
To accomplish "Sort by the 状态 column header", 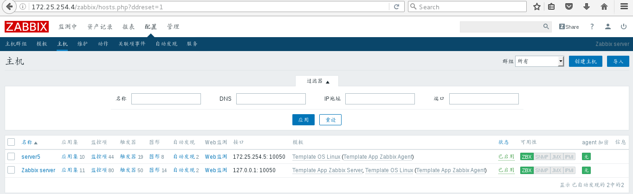I will [504, 142].
